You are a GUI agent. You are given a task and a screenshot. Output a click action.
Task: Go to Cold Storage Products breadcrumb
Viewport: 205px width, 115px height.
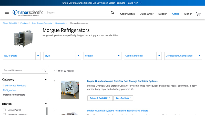(x=42, y=23)
